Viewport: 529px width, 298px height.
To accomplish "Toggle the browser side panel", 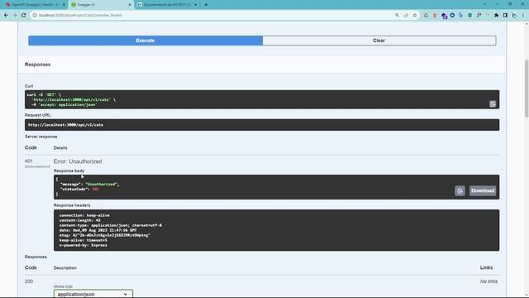I will click(505, 15).
